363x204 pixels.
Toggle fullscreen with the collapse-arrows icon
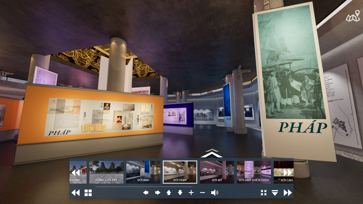coord(264,193)
